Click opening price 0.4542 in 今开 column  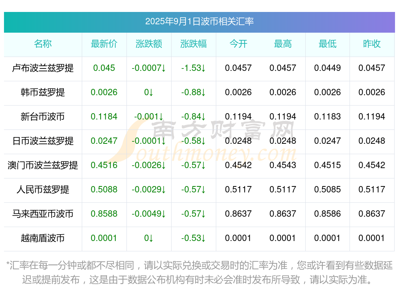tap(238, 165)
